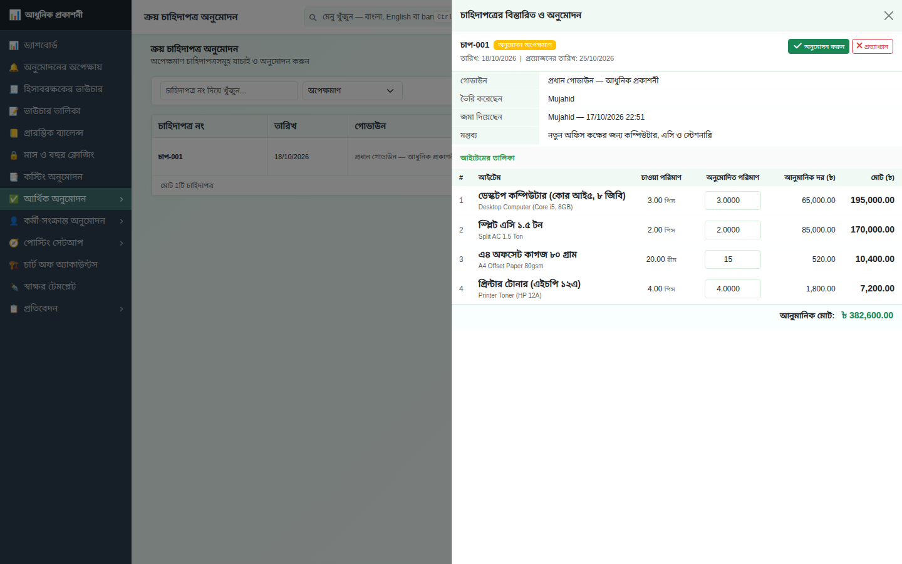902x564 pixels.
Task: Click the search magnifier icon in top bar
Action: coord(313,17)
